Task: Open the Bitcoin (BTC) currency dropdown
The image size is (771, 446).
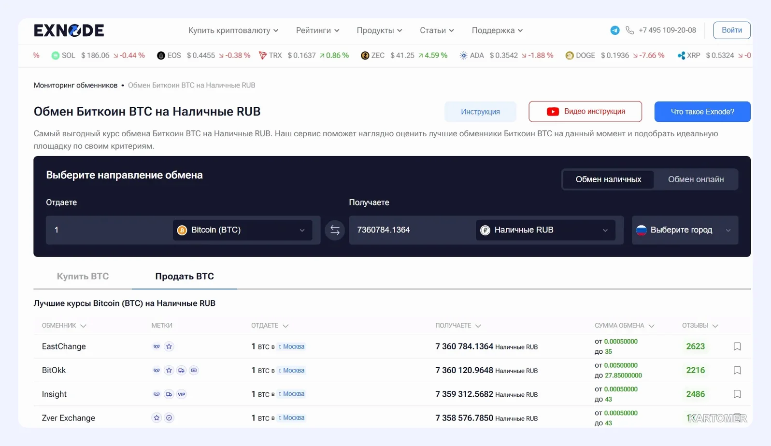Action: click(242, 230)
